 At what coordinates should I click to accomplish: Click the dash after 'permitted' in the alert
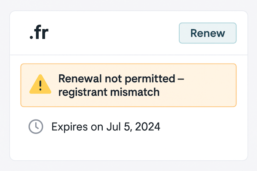[181, 79]
